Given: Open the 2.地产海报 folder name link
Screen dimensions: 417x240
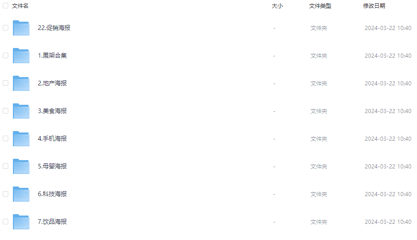Looking at the screenshot, I should (52, 83).
